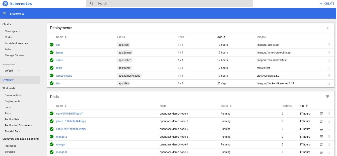This screenshot has height=156, width=337.
Task: Open the hamburger navigation menu
Action: (4, 13)
